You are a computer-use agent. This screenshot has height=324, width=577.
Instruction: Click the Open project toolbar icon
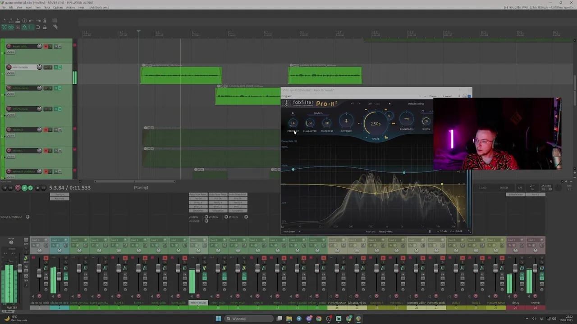coord(11,20)
